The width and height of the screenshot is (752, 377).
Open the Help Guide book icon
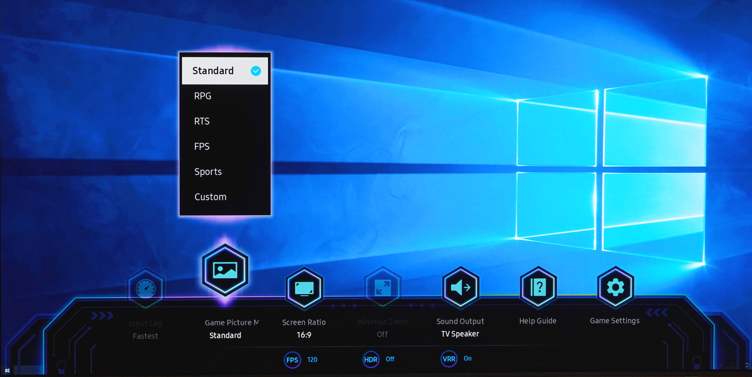(x=538, y=288)
